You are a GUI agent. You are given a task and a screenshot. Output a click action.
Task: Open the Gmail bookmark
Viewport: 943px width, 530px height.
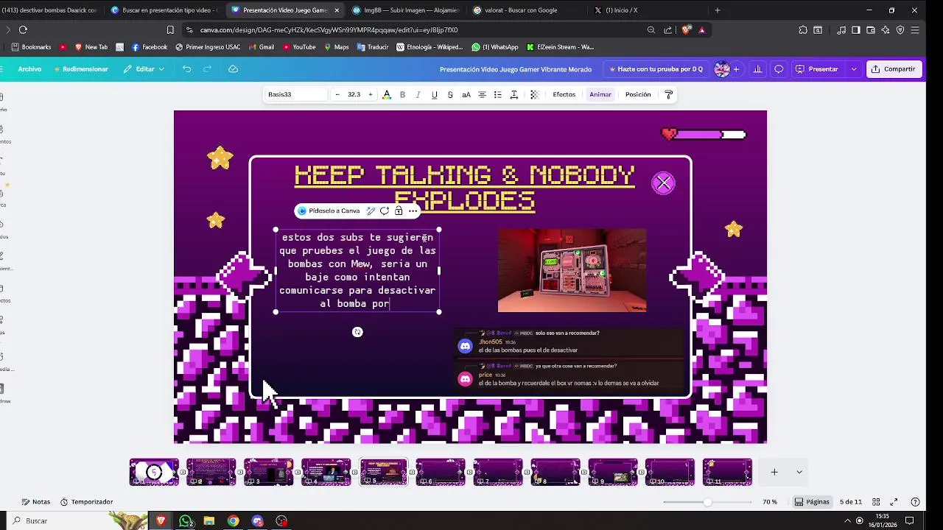(261, 47)
